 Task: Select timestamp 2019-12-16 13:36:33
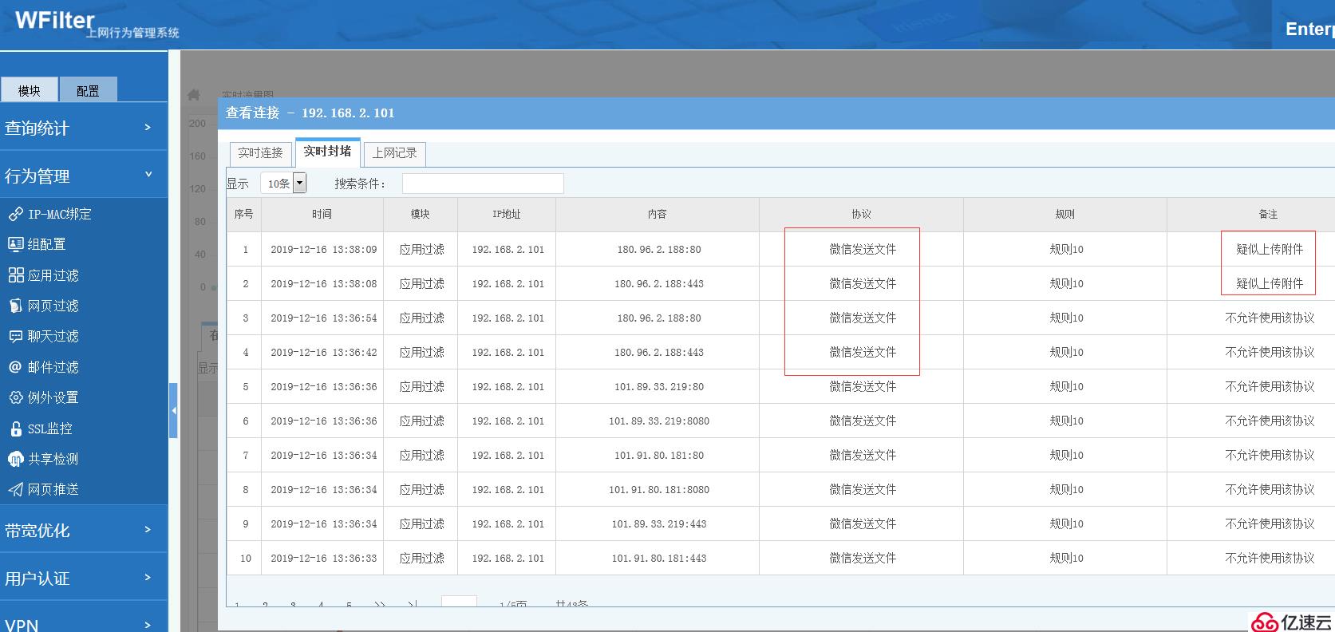coord(323,558)
